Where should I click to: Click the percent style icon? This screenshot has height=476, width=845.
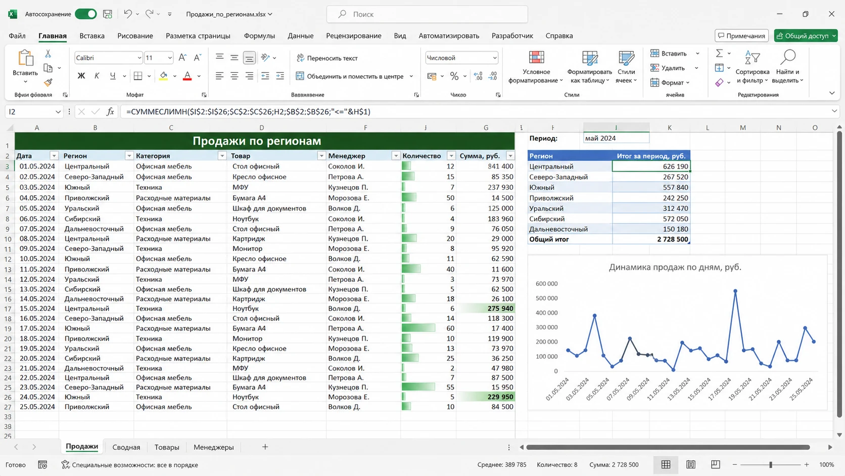(454, 76)
